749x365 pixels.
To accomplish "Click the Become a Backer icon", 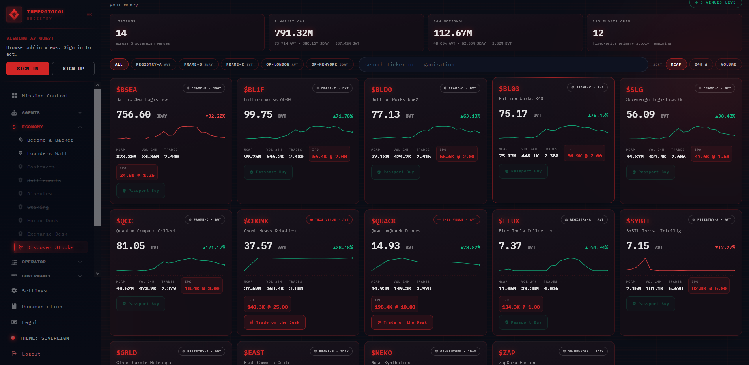I will pyautogui.click(x=21, y=140).
